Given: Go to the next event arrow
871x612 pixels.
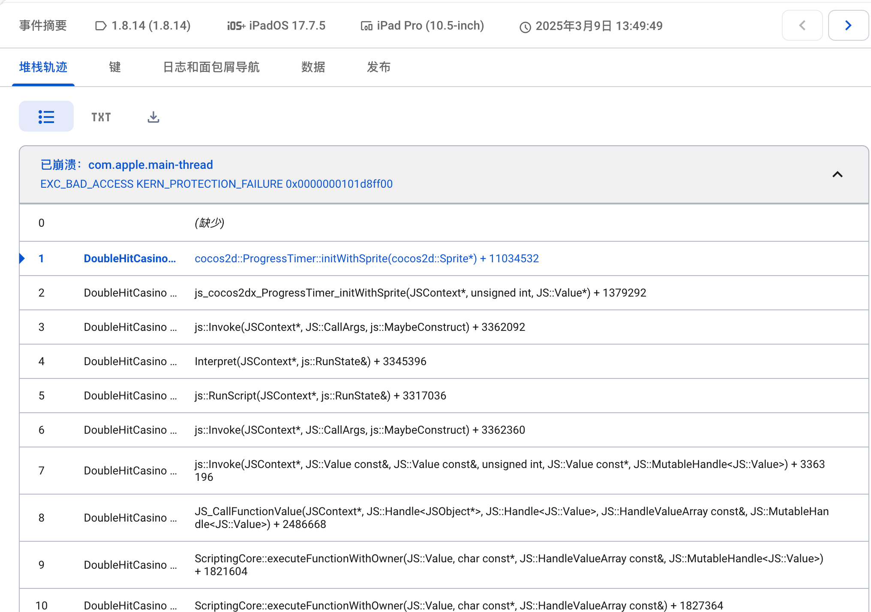Looking at the screenshot, I should click(x=847, y=26).
